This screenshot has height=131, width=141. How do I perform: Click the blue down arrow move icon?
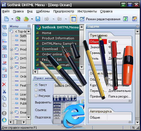tap(4, 120)
